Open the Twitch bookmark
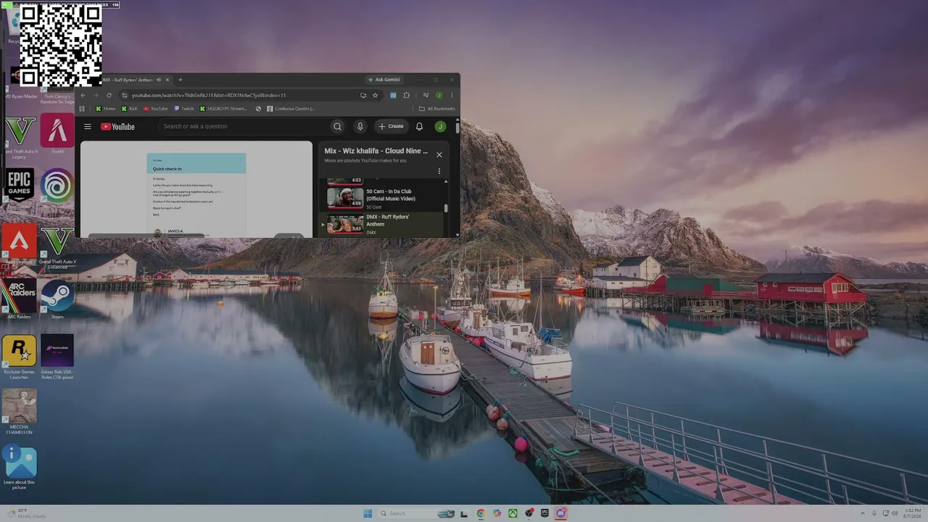The height and width of the screenshot is (522, 928). (x=184, y=109)
